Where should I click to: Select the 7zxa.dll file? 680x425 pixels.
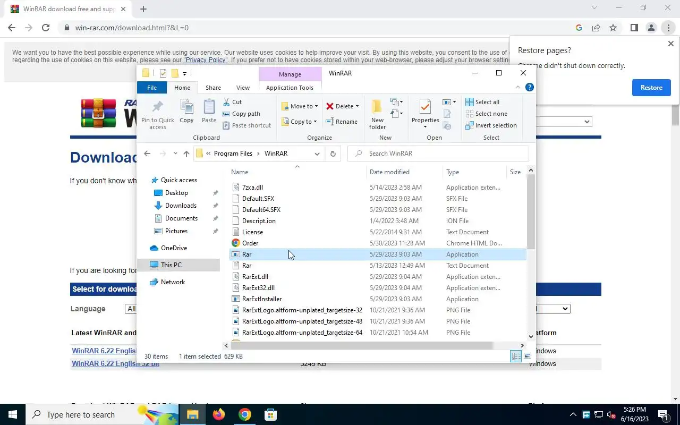252,188
